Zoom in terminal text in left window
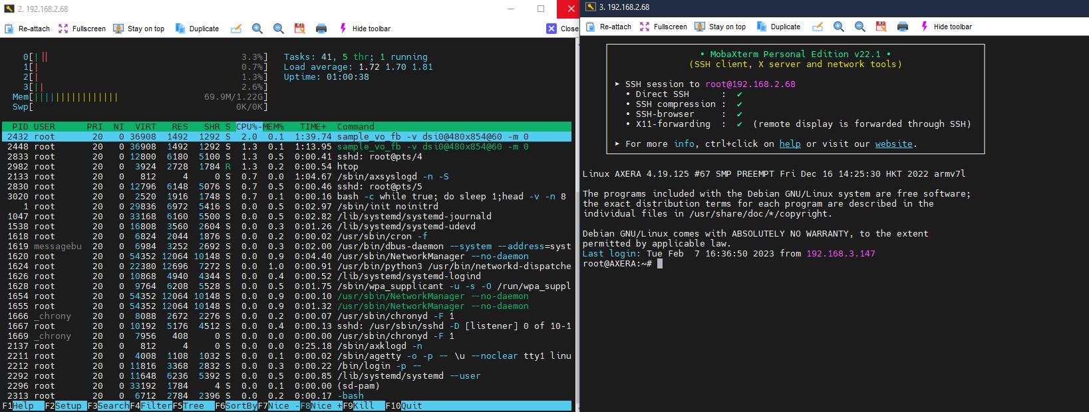 (257, 29)
